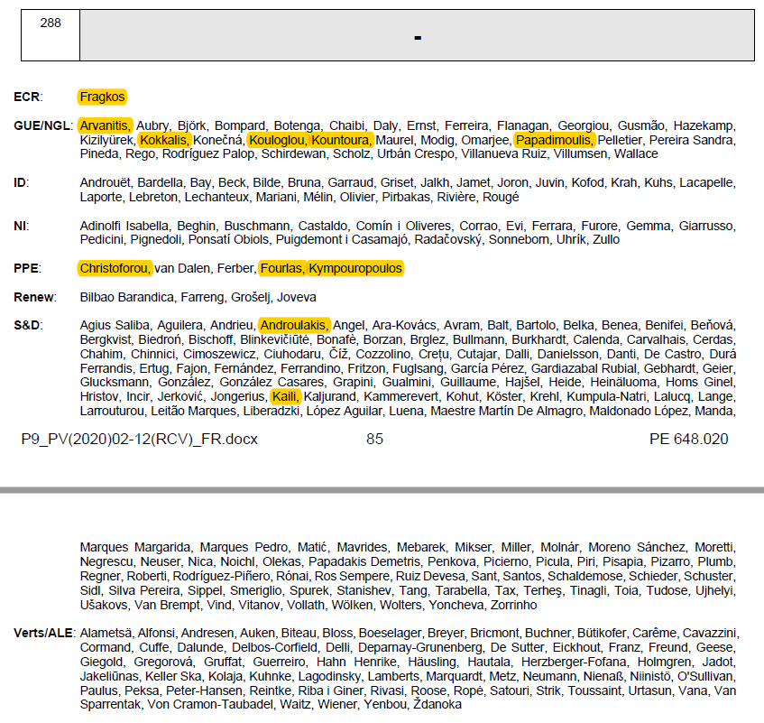Select the highlighted name Papadimoulis

554,140
